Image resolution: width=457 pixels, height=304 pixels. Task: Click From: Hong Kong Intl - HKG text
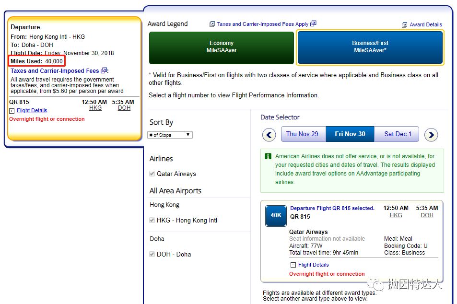click(48, 37)
